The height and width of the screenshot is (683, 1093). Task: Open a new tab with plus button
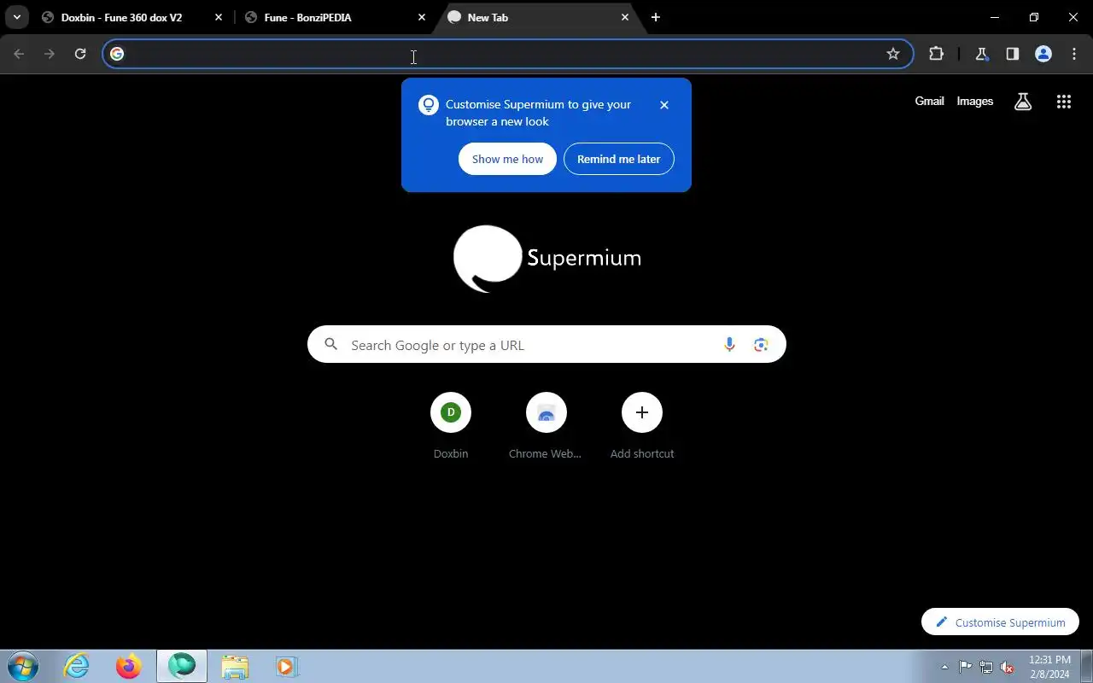pyautogui.click(x=656, y=17)
